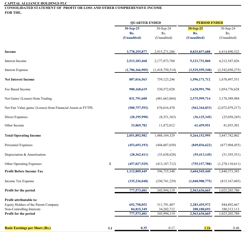The width and height of the screenshot is (246, 232).
Task: Click Non-Controlling Interests value 180,313,113
Action: click(230, 209)
